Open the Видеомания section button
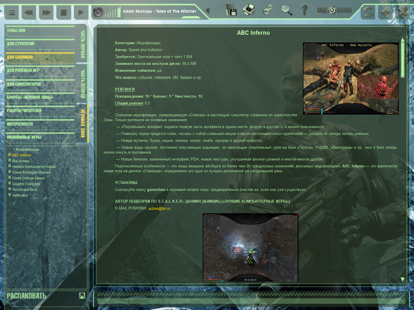 coord(334,10)
